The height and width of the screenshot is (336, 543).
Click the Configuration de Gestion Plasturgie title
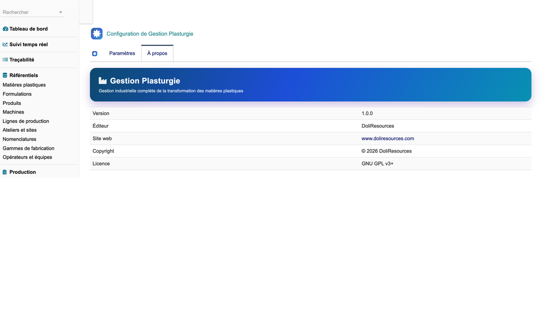pyautogui.click(x=150, y=34)
